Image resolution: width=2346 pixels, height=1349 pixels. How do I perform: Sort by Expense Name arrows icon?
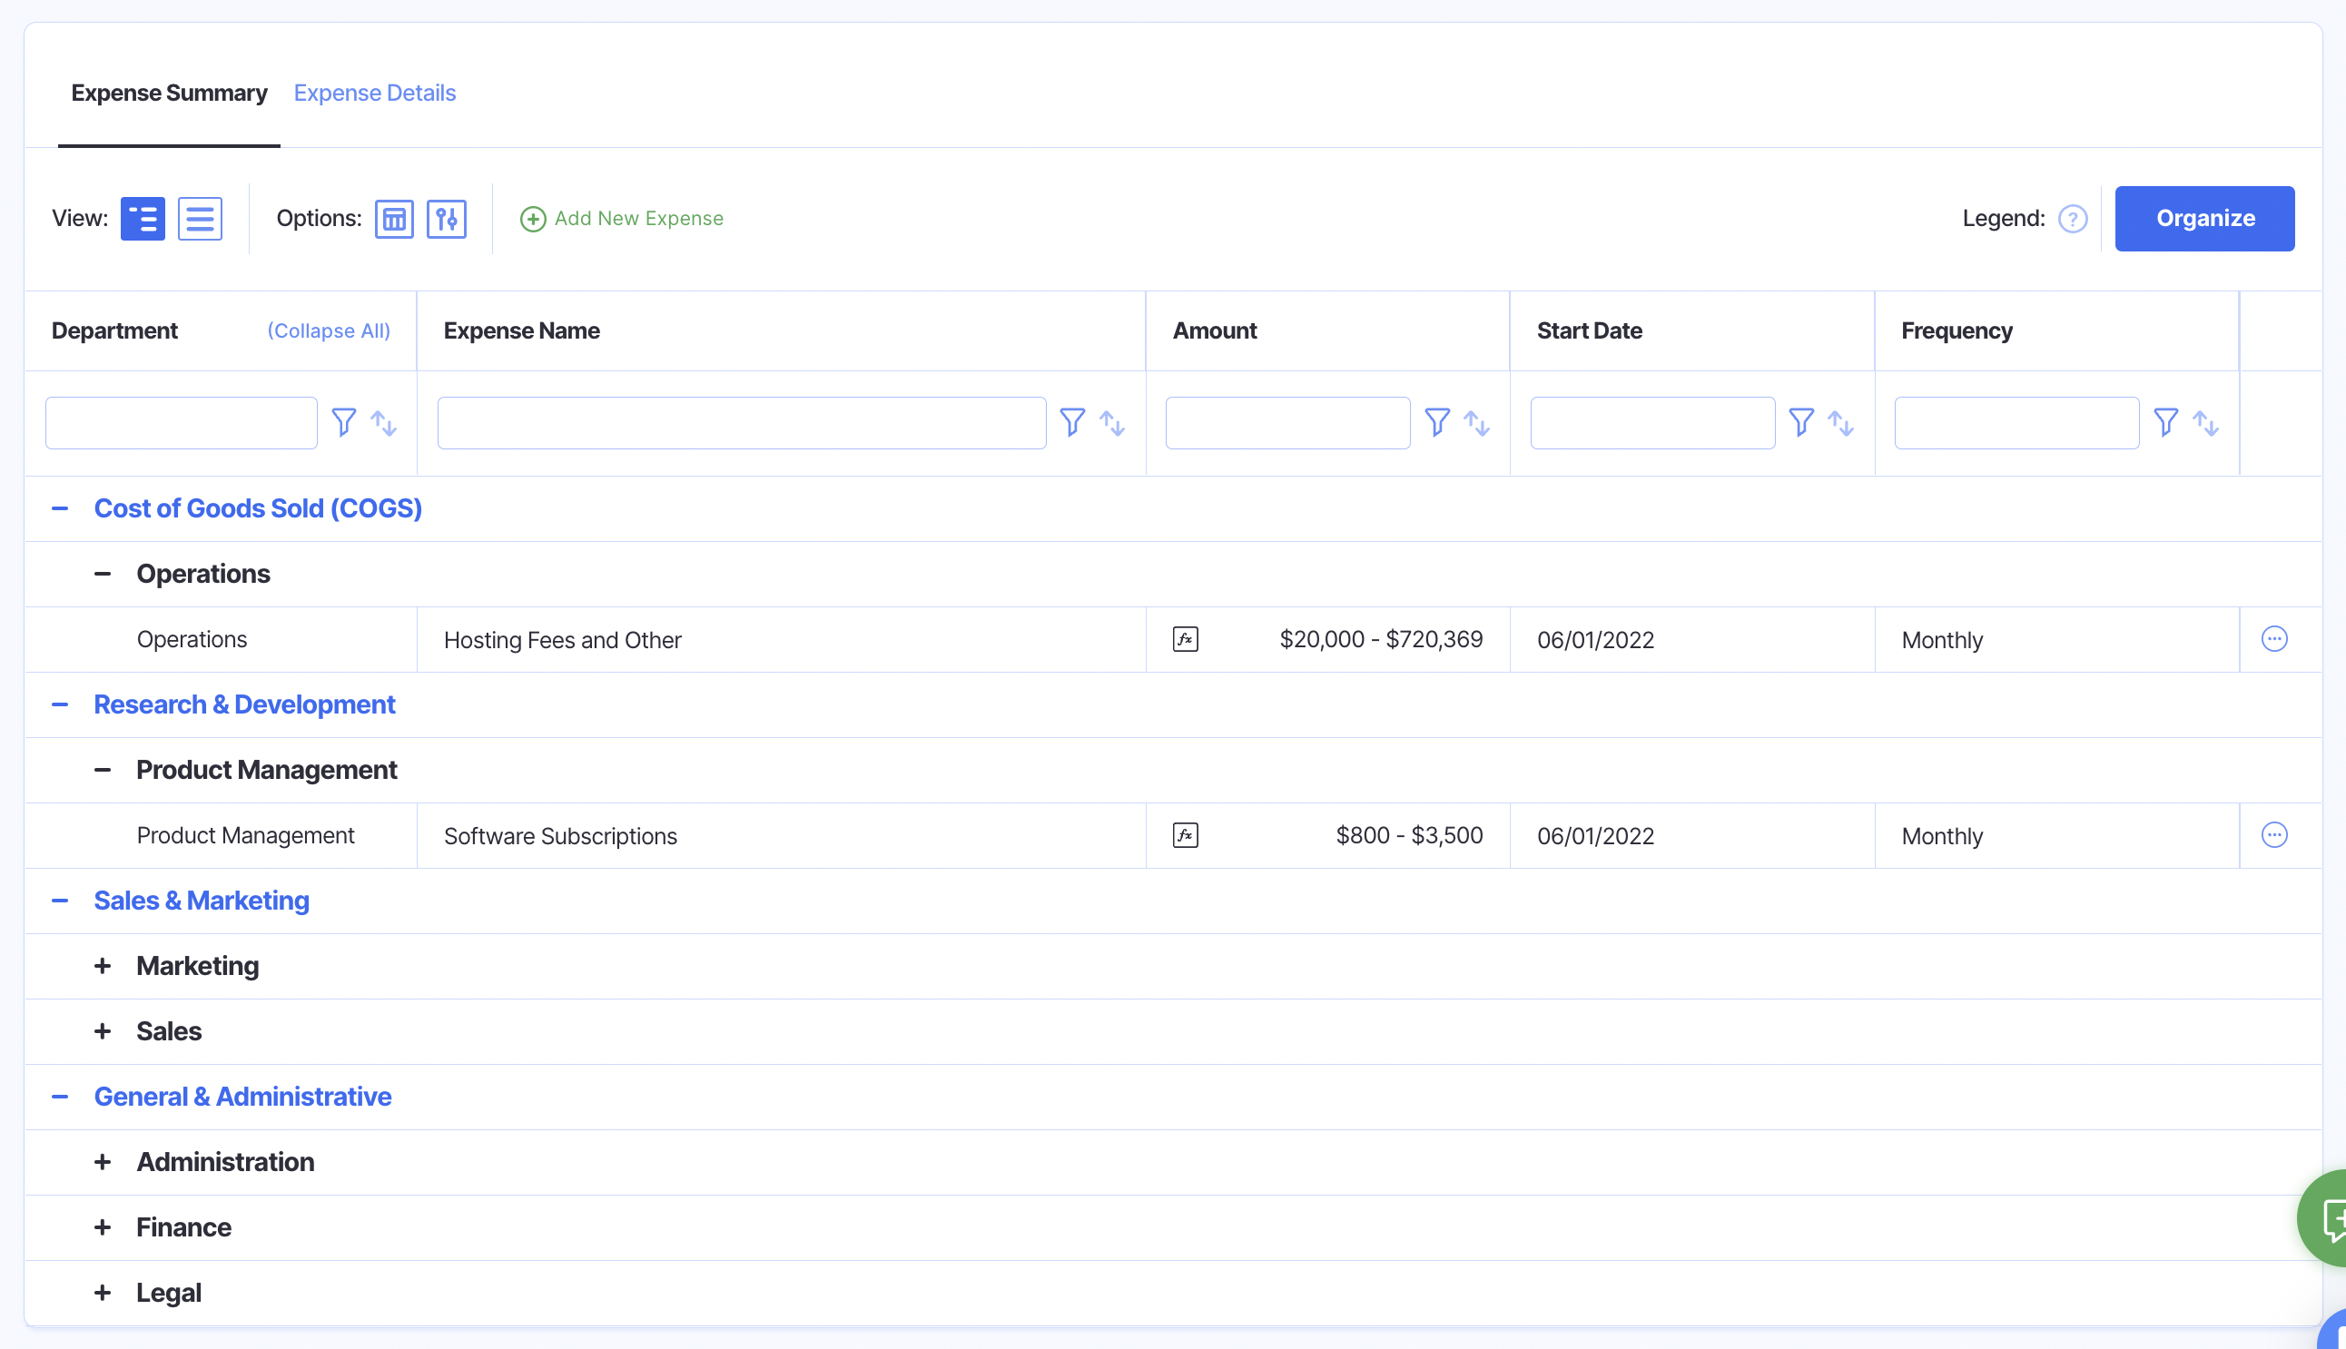(1112, 422)
